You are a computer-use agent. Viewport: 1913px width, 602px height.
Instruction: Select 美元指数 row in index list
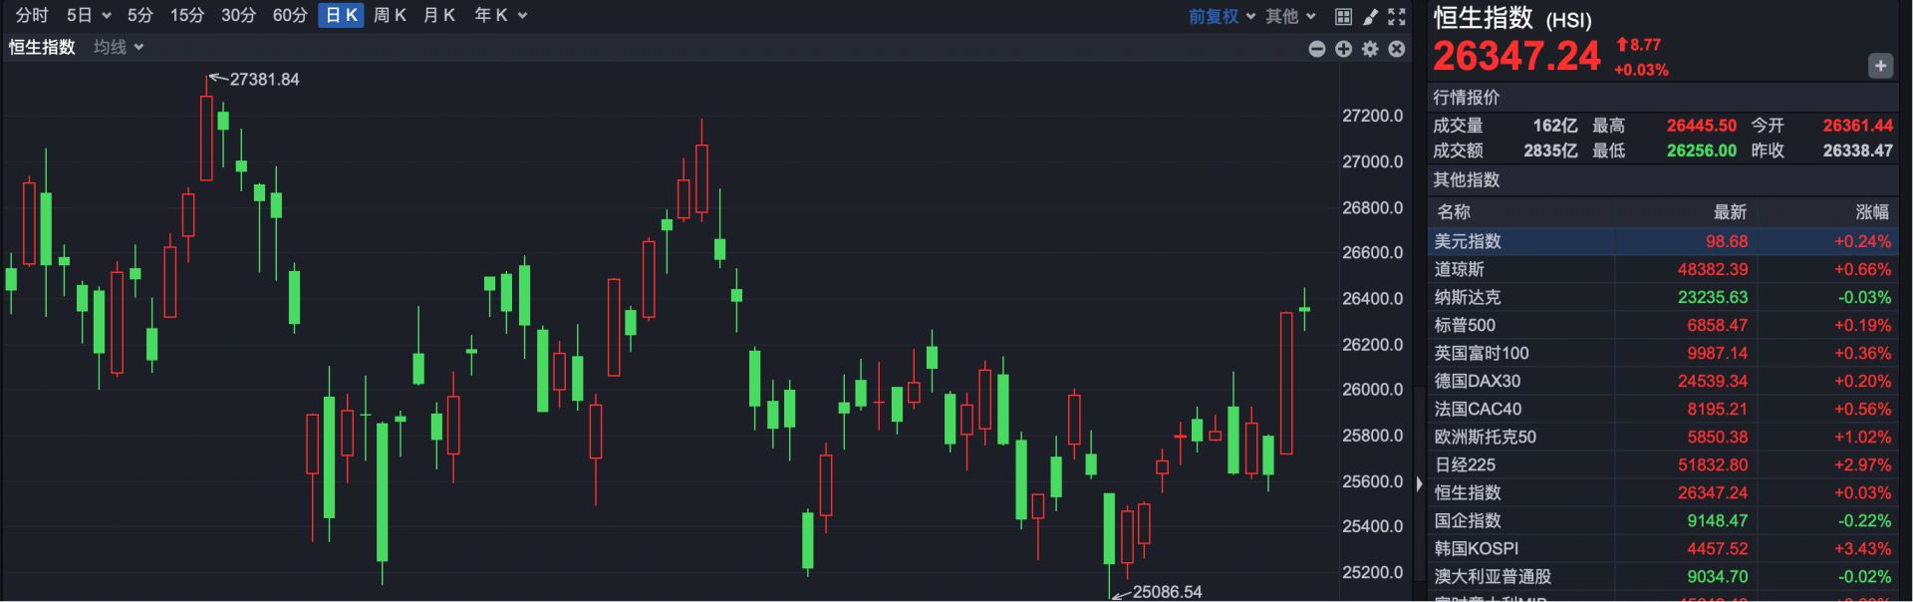click(1467, 241)
